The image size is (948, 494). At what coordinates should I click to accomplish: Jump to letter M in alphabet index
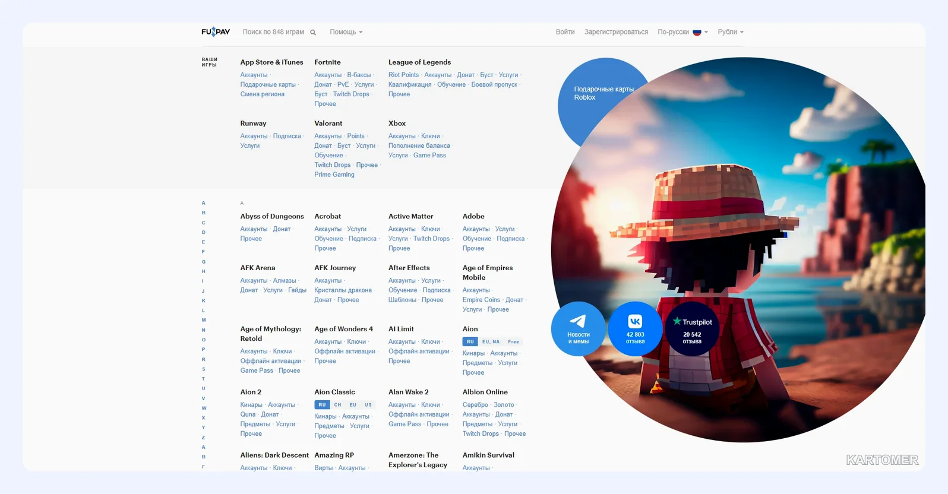point(204,320)
